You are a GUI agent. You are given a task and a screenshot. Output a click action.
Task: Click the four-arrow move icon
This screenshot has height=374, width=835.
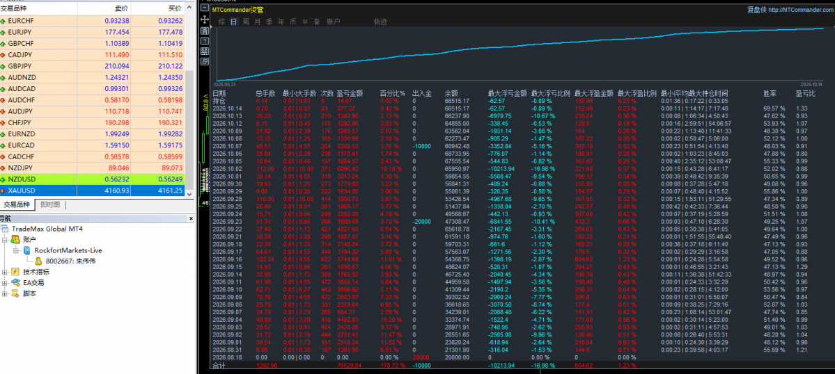pyautogui.click(x=204, y=19)
